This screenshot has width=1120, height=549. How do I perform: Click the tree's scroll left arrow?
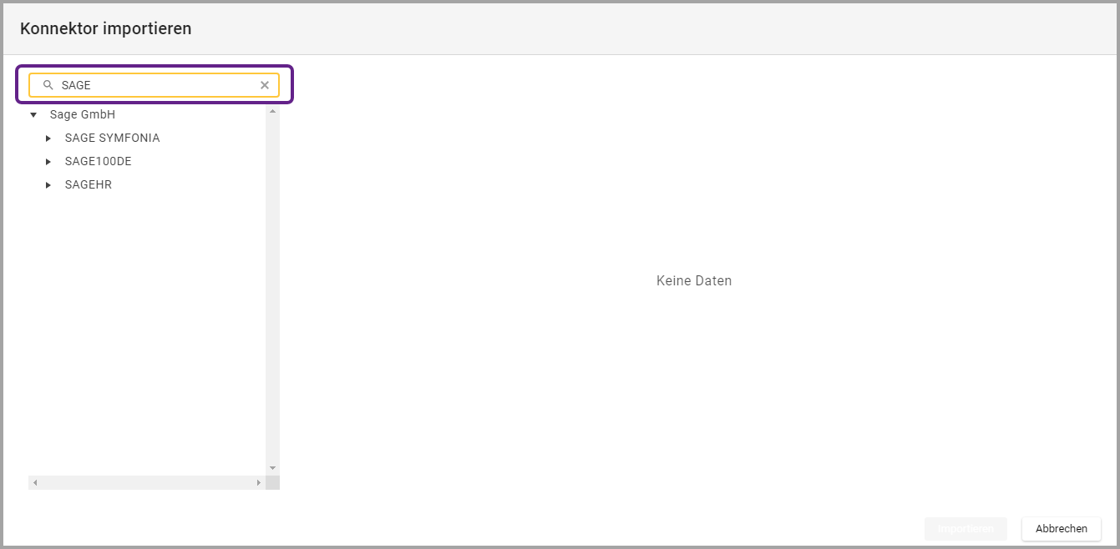point(35,483)
